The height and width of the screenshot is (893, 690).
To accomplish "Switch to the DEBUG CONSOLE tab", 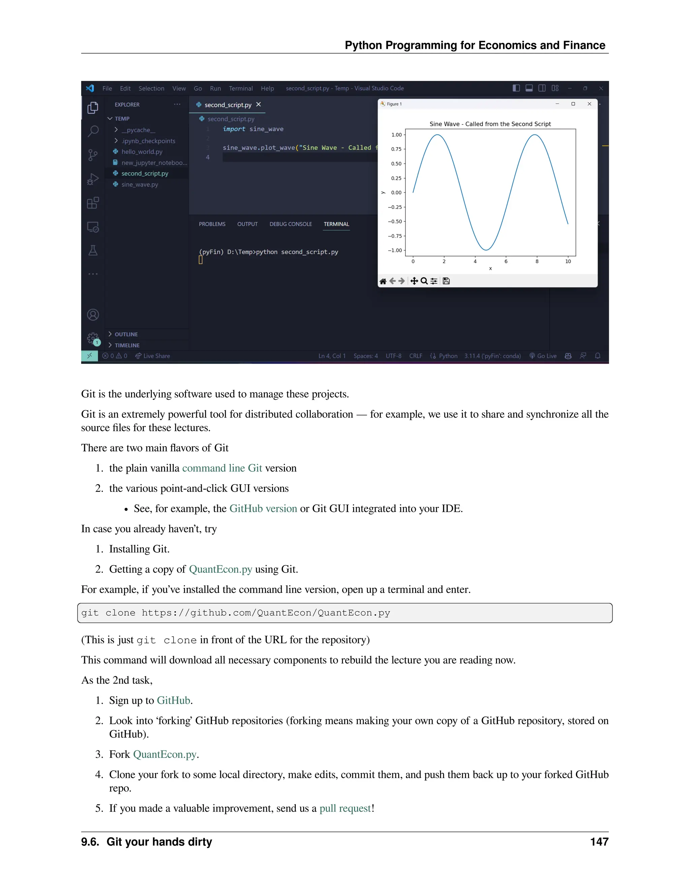I will click(291, 224).
